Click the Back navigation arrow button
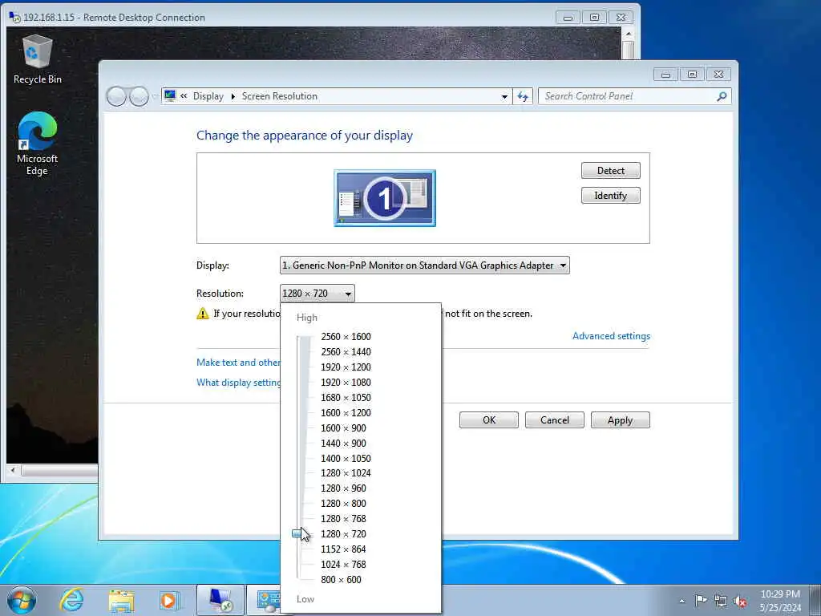This screenshot has width=821, height=616. coord(117,96)
